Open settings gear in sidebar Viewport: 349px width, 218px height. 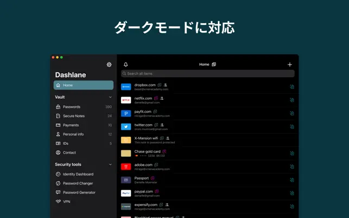point(109,65)
